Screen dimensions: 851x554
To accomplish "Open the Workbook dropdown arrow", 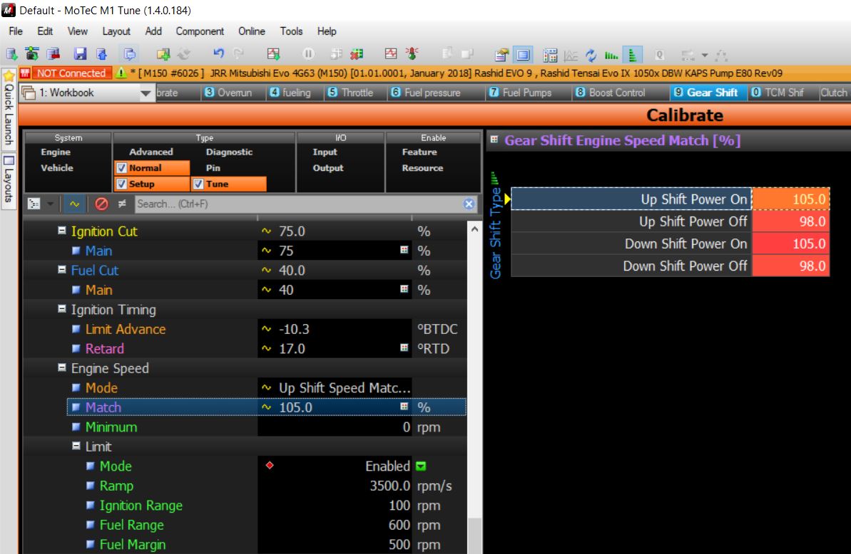I will tap(146, 93).
